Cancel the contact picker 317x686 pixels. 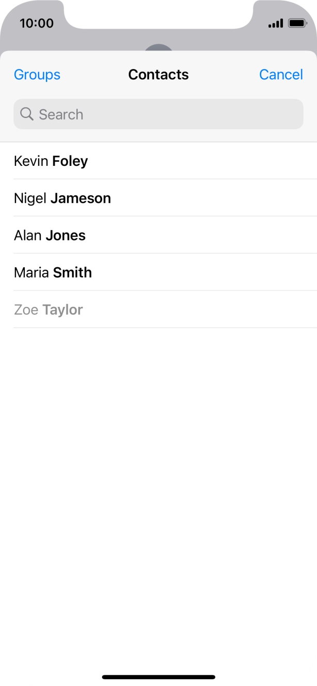[x=281, y=75]
